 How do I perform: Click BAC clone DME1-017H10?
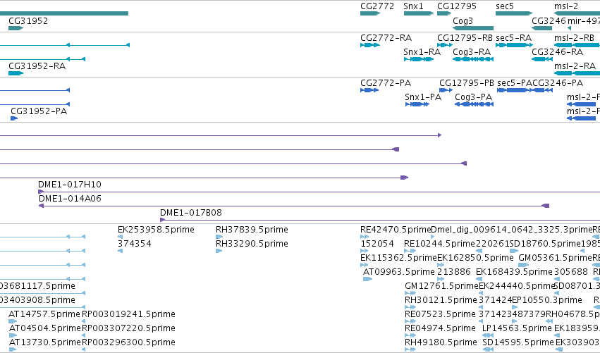(x=70, y=185)
